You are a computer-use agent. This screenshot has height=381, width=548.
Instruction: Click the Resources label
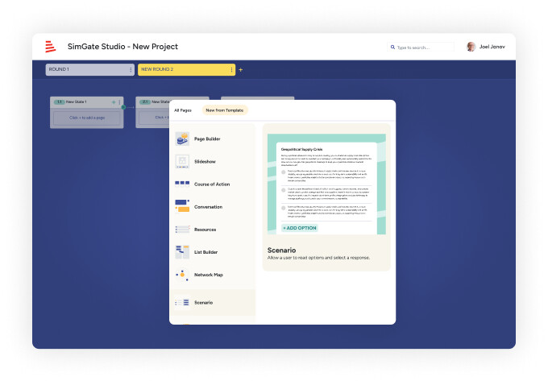coord(205,230)
